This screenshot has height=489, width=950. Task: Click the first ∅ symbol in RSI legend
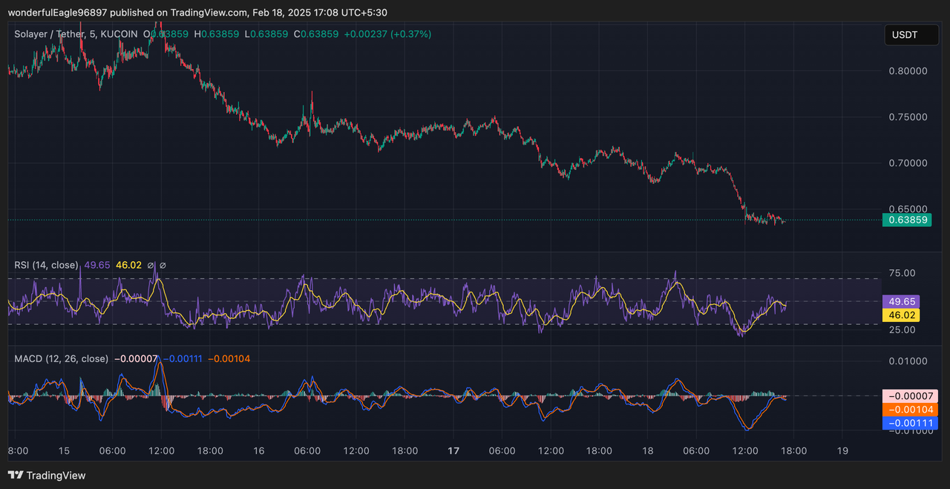(151, 265)
